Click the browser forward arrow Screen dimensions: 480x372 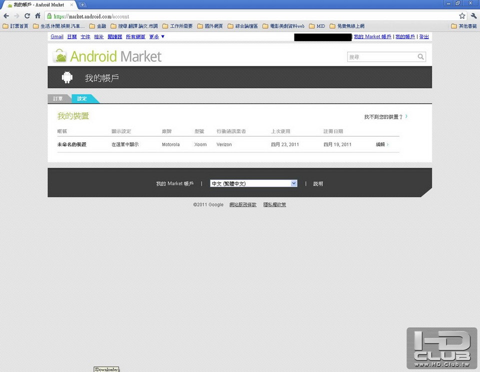tap(16, 16)
